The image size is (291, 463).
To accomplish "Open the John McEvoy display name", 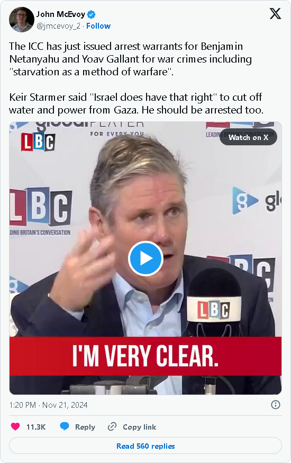I will 61,14.
